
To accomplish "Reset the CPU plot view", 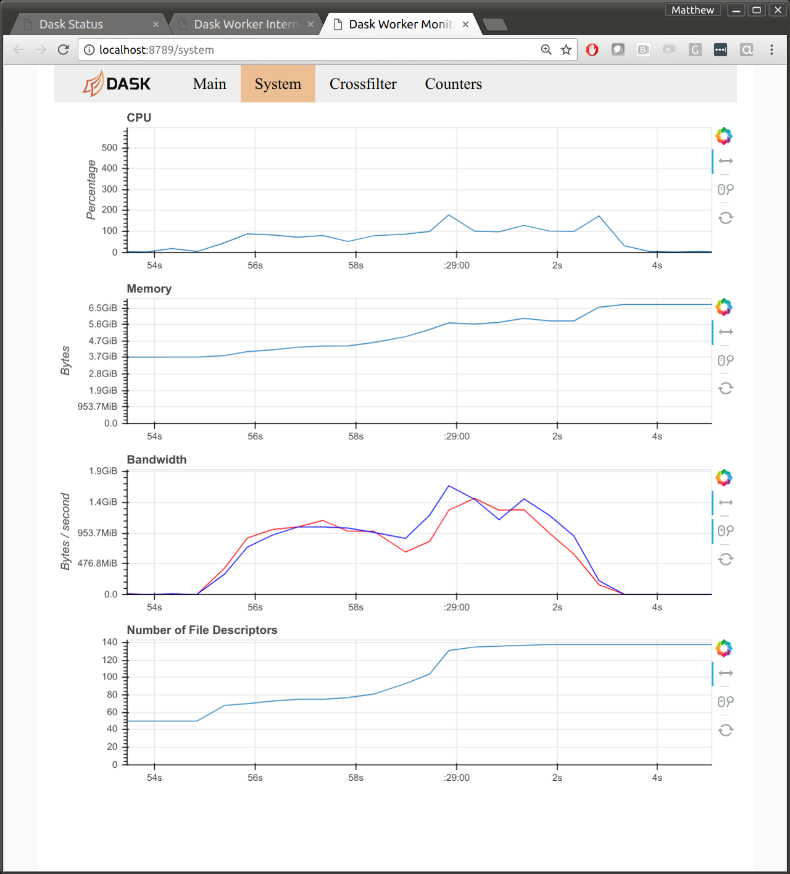I will (726, 218).
